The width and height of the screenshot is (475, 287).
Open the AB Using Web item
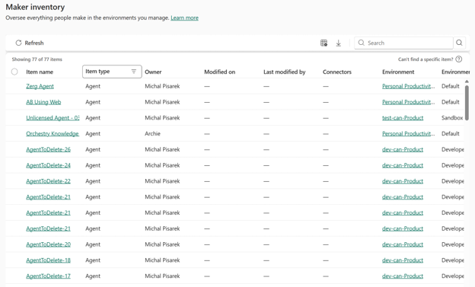coord(43,102)
